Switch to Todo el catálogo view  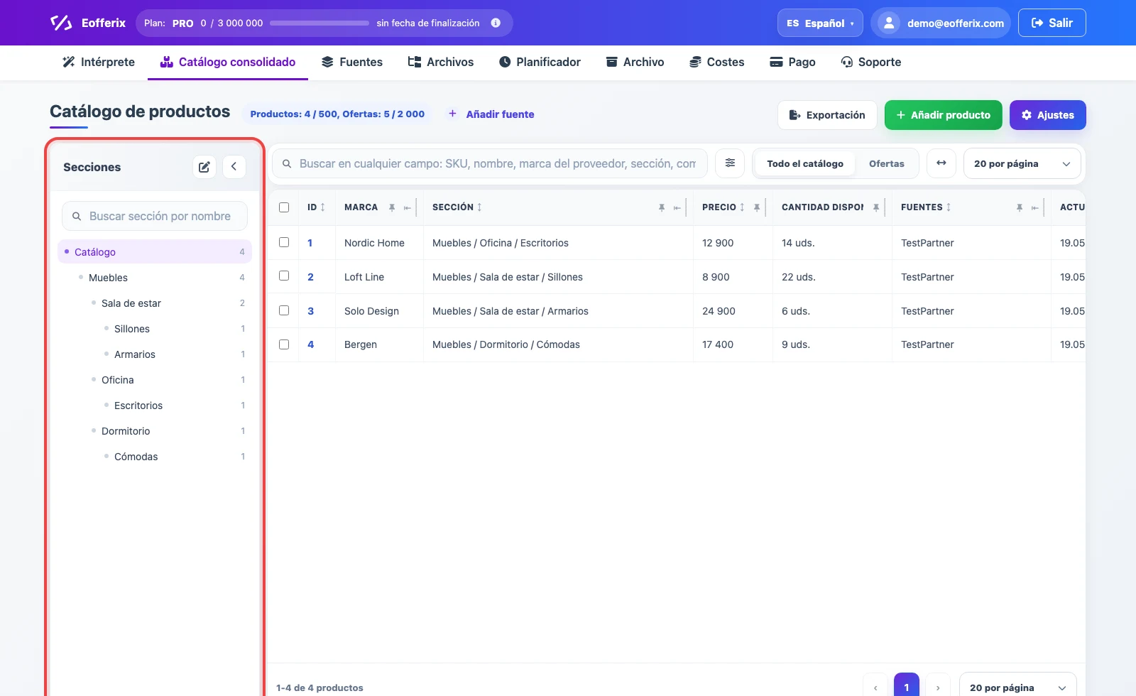pyautogui.click(x=805, y=163)
